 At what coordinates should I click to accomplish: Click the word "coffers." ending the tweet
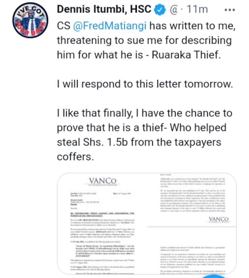point(75,156)
